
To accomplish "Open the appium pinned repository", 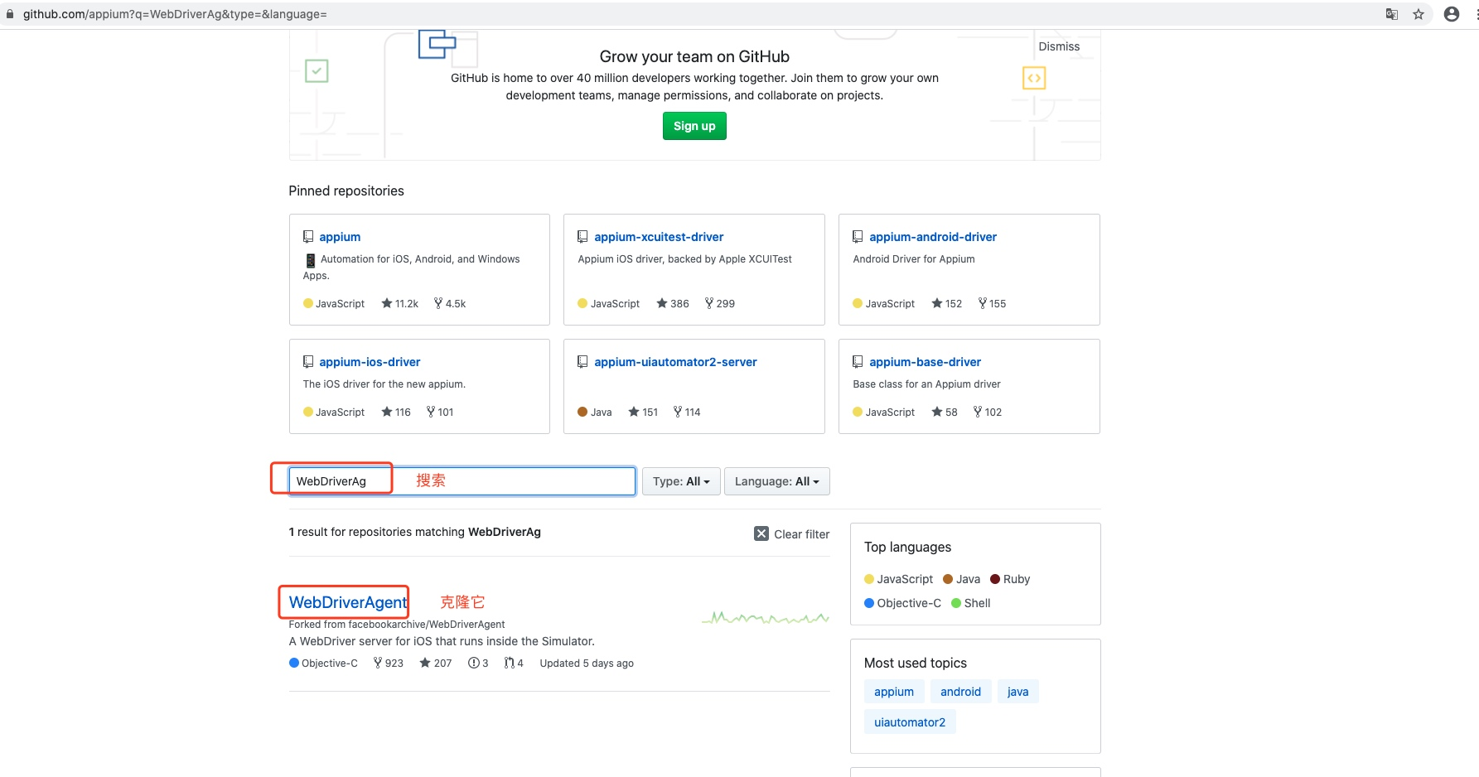I will pos(340,237).
